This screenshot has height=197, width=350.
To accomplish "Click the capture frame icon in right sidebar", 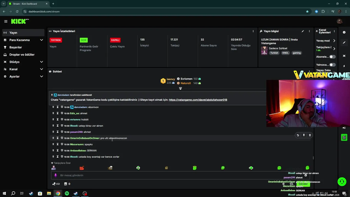I will tap(344, 56).
